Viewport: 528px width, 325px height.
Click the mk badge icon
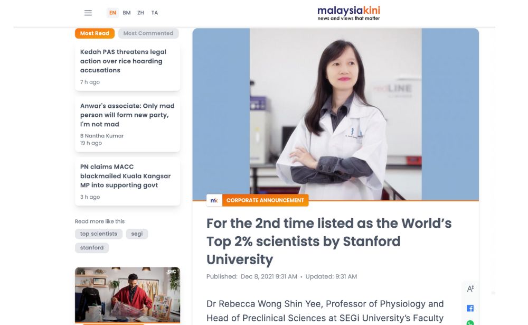click(214, 200)
